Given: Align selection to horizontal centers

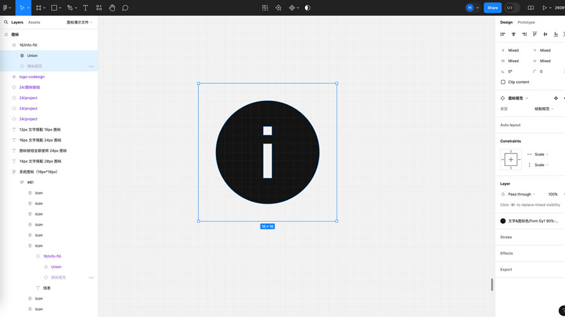Looking at the screenshot, I should click(x=514, y=34).
